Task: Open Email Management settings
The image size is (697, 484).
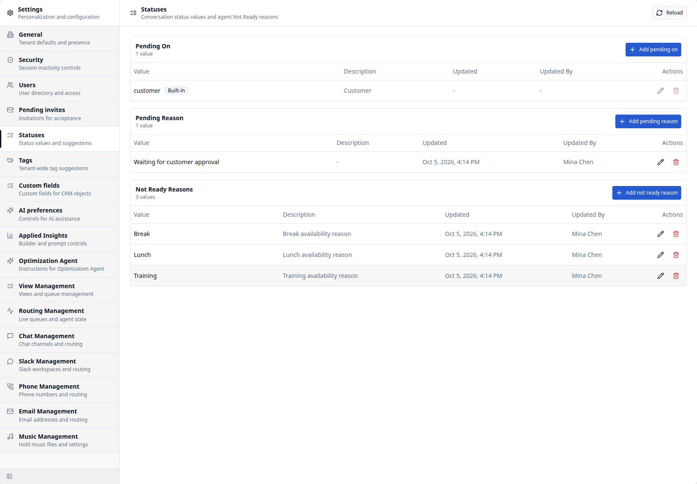Action: coord(60,415)
